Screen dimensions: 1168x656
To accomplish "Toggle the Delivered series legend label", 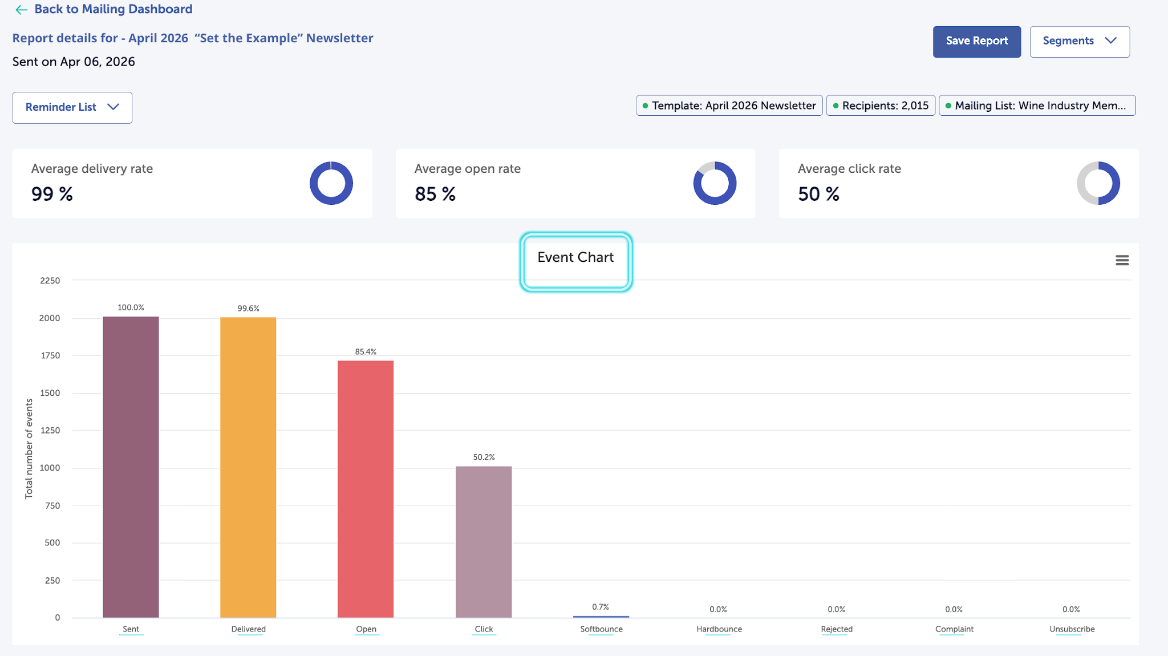I will [x=248, y=629].
